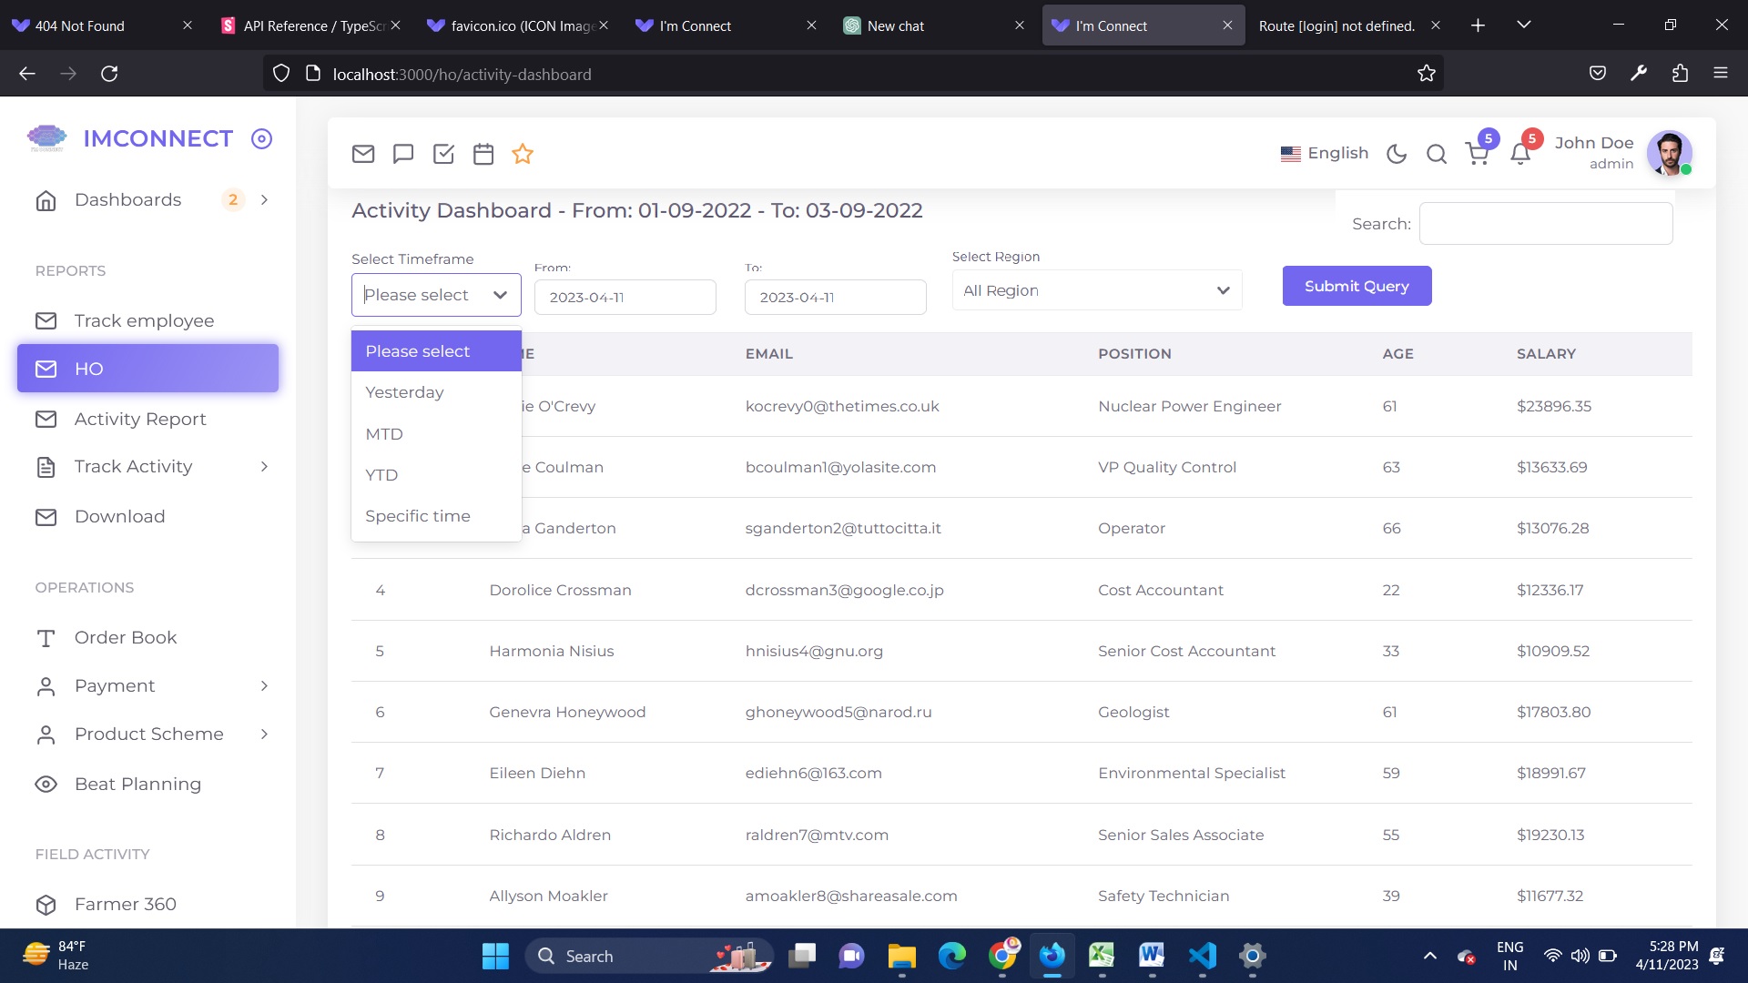Click the magnifier search icon in header
The height and width of the screenshot is (983, 1748).
[x=1437, y=154]
